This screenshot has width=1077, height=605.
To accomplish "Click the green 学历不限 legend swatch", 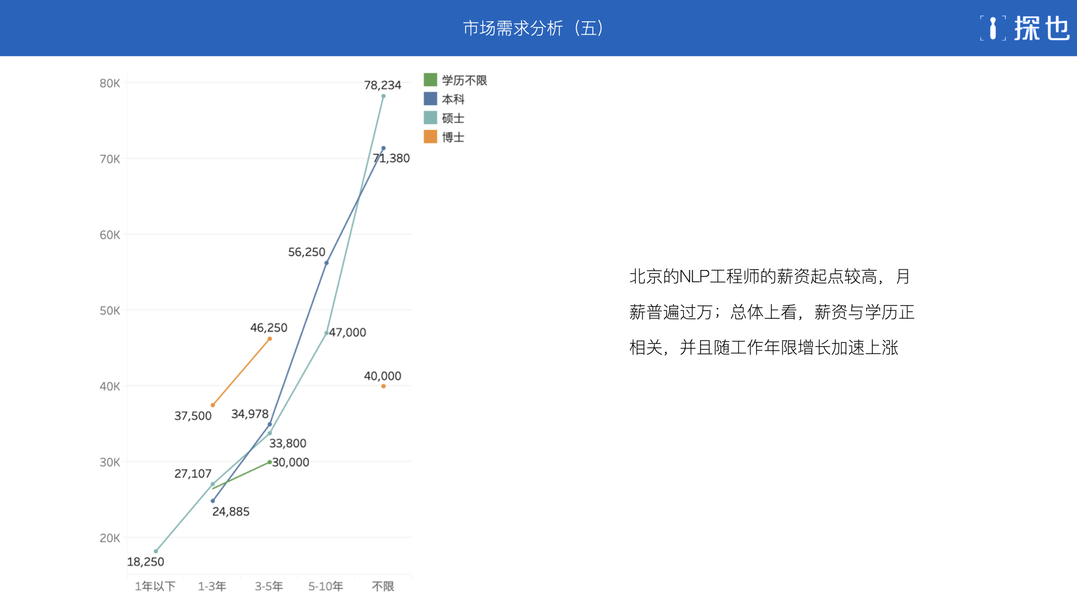I will pos(430,80).
